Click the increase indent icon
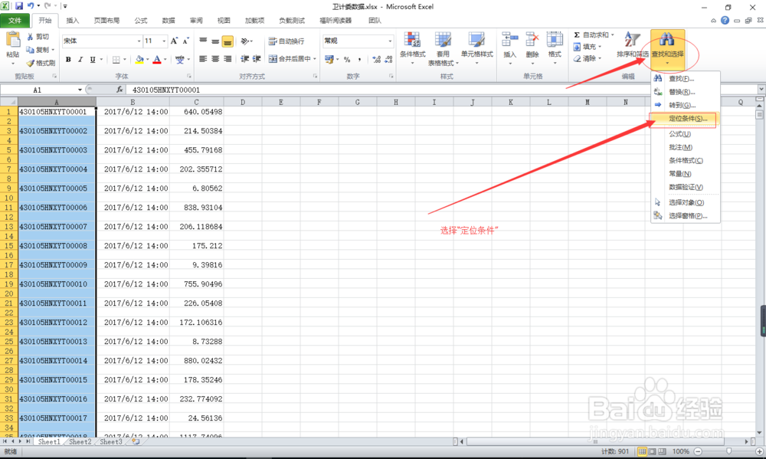Image resolution: width=766 pixels, height=459 pixels. coord(257,59)
